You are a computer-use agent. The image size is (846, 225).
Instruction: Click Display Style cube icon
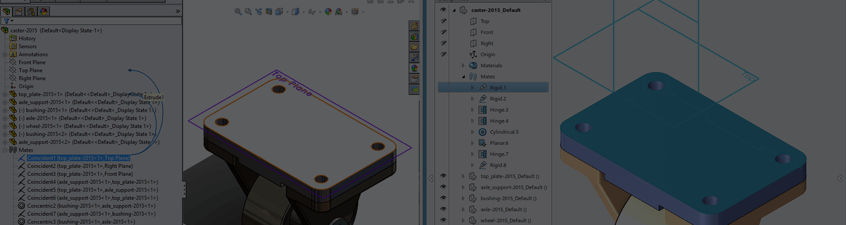click(295, 11)
